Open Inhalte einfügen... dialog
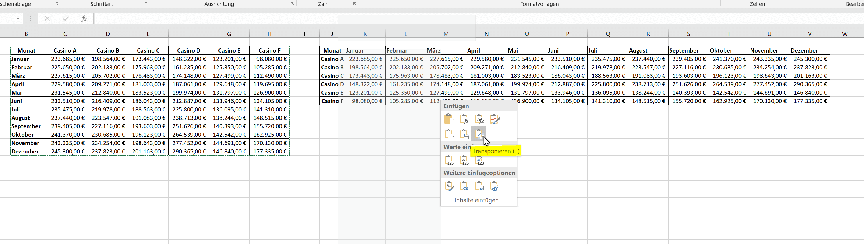Screen dimensions: 864x244 pyautogui.click(x=479, y=200)
